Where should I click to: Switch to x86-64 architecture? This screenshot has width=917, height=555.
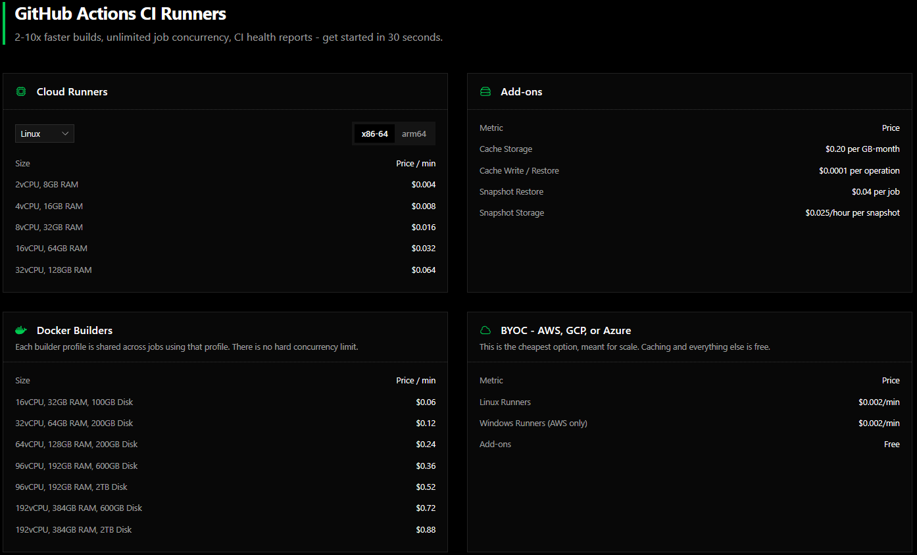375,133
